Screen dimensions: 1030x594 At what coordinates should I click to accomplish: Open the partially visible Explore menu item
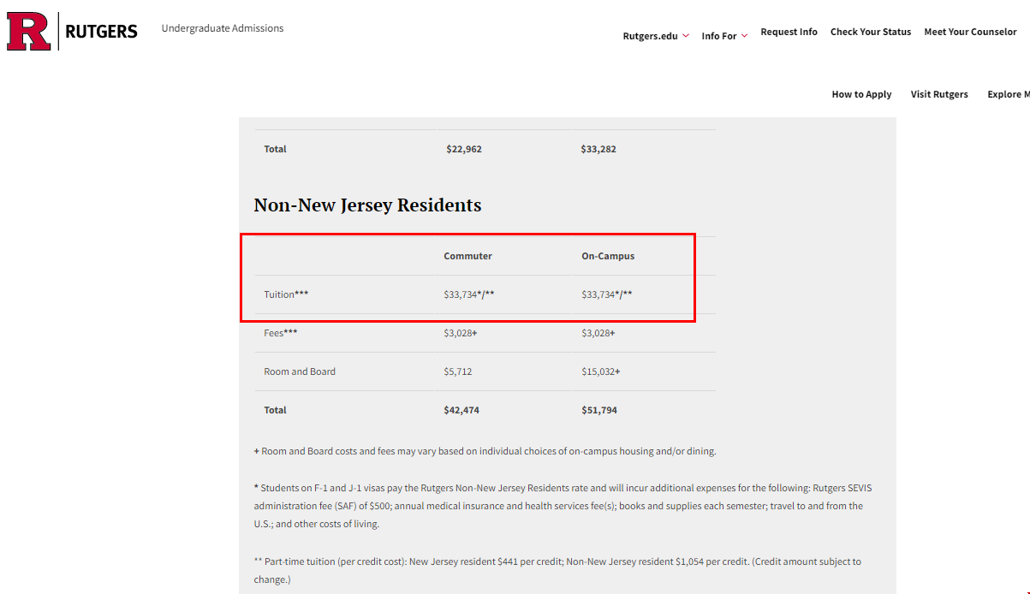tap(1008, 94)
